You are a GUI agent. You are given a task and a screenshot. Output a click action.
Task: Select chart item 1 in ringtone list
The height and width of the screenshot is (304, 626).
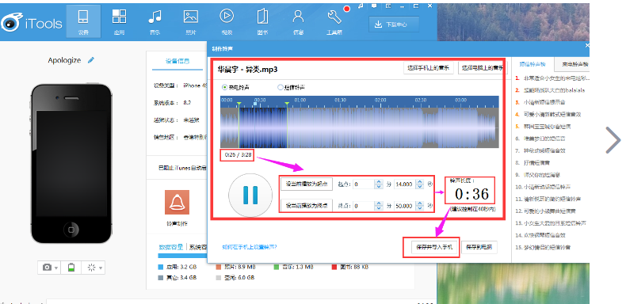pyautogui.click(x=552, y=78)
